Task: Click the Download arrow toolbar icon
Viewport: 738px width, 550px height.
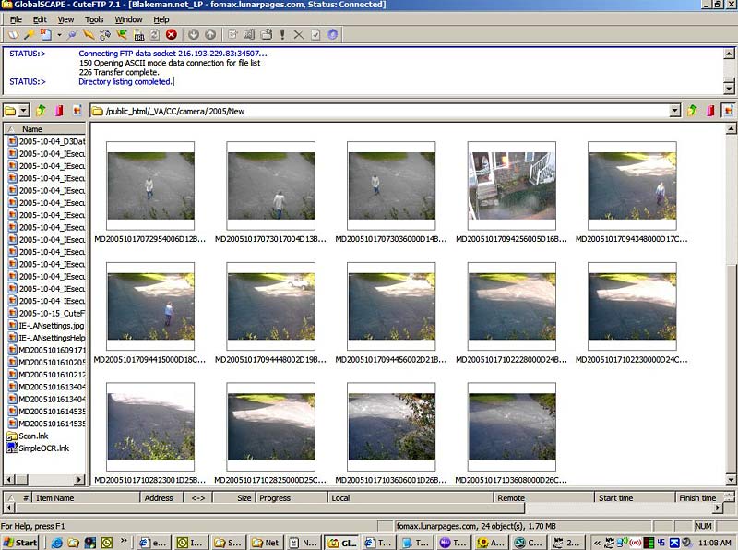Action: tap(193, 34)
